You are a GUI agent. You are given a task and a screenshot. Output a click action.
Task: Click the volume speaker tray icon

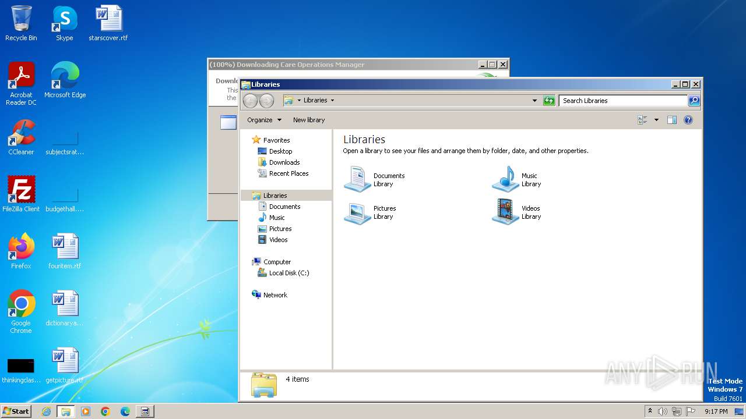tap(663, 411)
